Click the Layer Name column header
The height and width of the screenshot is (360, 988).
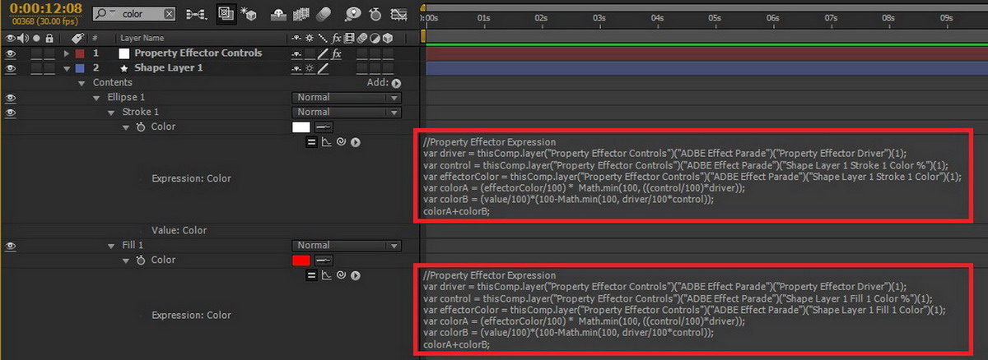(x=144, y=38)
